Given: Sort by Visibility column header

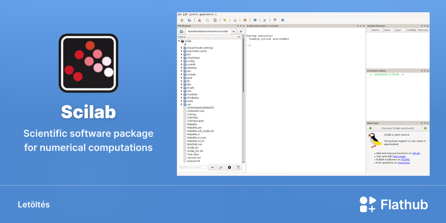Looking at the screenshot, I should click(x=411, y=30).
